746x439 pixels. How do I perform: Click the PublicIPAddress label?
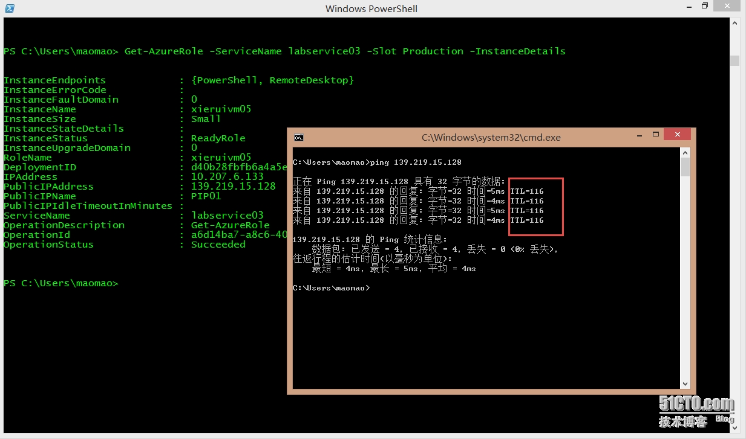(48, 187)
